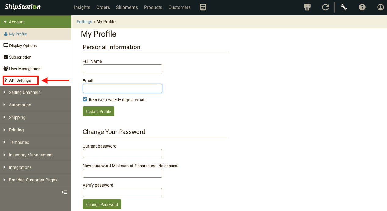Expand the Printing section
387x211 pixels.
click(35, 130)
